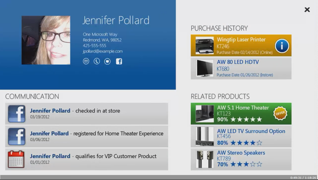Click AW Stereo Speakers product image
Viewport: 318px width, 180px height.
[205, 159]
